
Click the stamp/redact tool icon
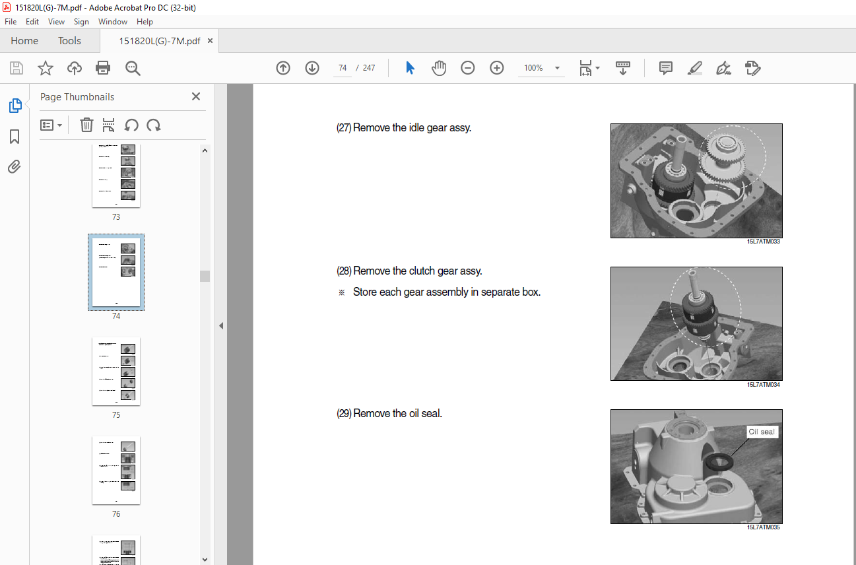pyautogui.click(x=752, y=68)
